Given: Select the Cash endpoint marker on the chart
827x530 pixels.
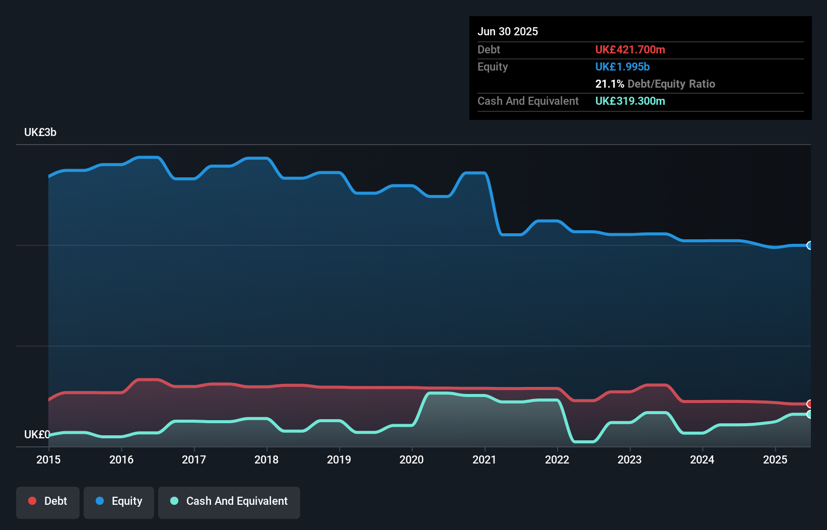Looking at the screenshot, I should (810, 414).
